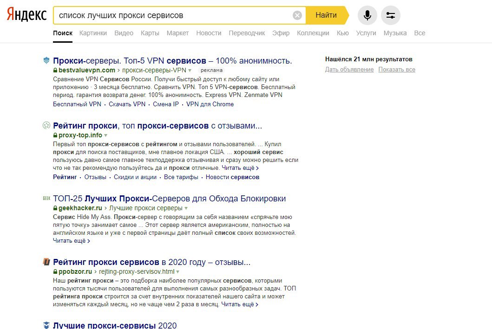Click favicon of Лучшие прокси-сервисы 2020 result

(x=46, y=325)
